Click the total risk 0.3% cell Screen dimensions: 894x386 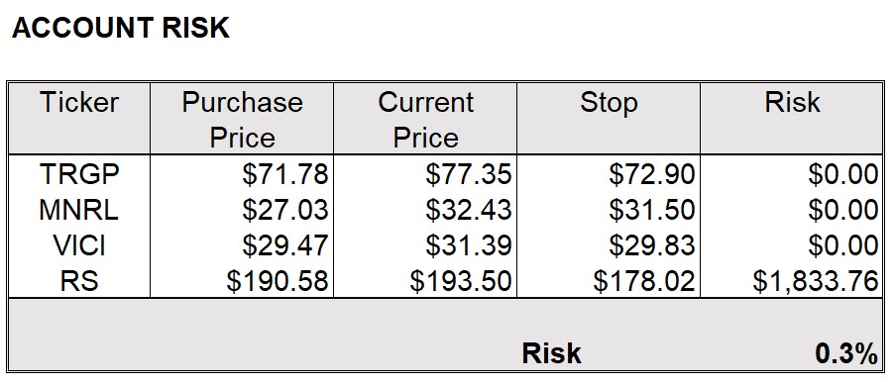point(846,353)
